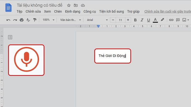Add a comment using the comment icon

tap(178, 20)
